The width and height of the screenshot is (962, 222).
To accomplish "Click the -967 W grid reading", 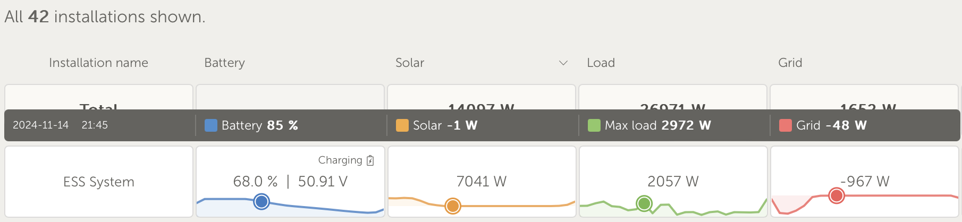I will click(x=865, y=182).
